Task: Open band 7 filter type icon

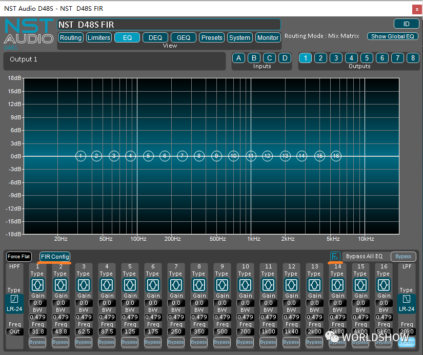Action: (176, 285)
